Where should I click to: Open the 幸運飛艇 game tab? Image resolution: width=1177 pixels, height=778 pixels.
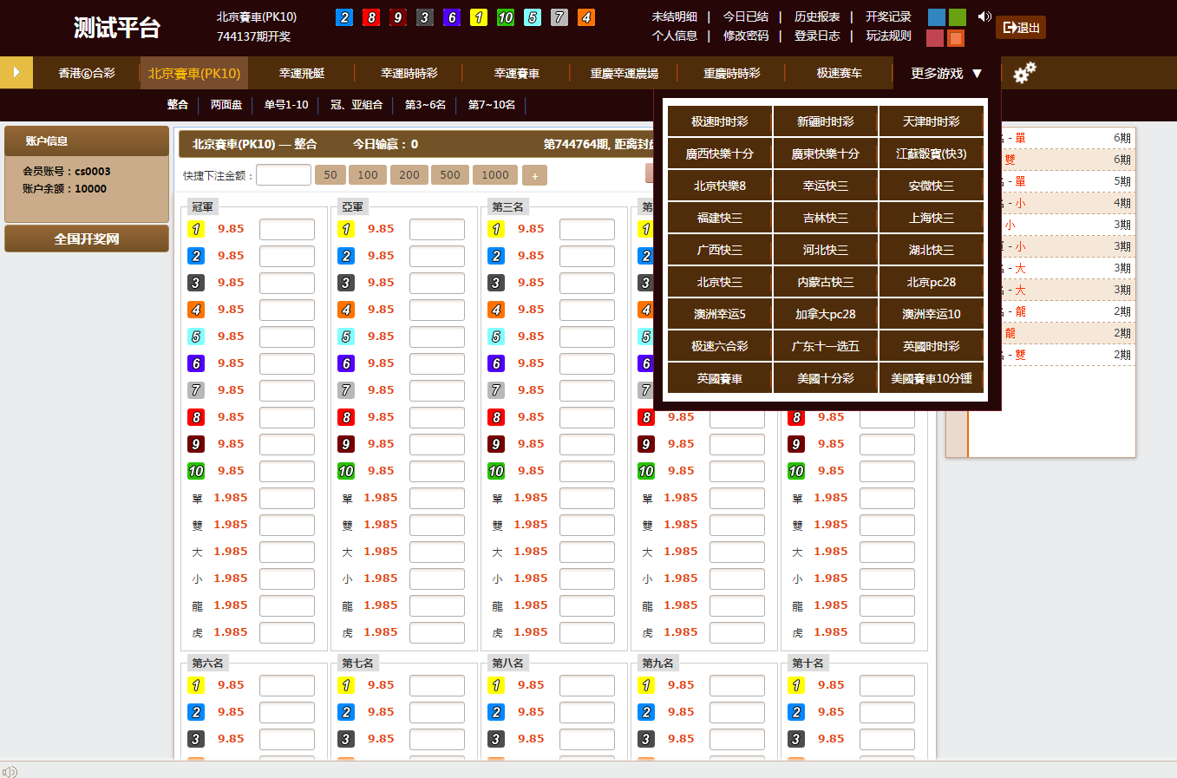302,74
